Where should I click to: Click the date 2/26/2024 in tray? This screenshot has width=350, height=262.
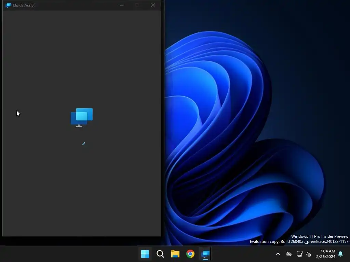326,257
